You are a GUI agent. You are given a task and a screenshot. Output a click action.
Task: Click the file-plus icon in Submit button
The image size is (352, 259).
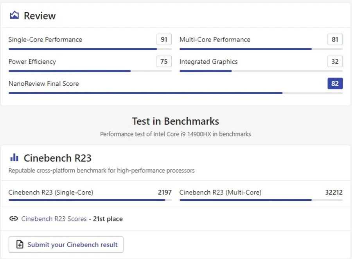point(20,245)
